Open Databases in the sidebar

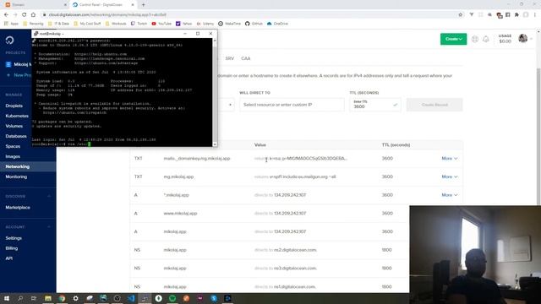tap(16, 136)
